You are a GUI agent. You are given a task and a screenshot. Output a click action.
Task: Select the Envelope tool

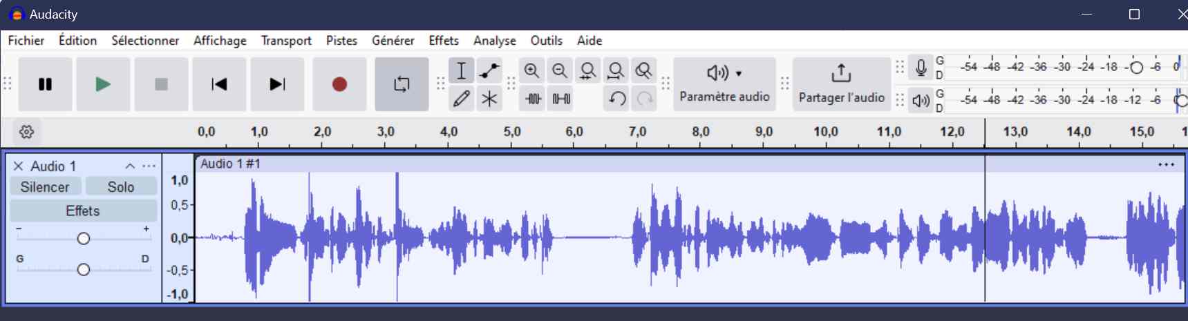pos(489,70)
